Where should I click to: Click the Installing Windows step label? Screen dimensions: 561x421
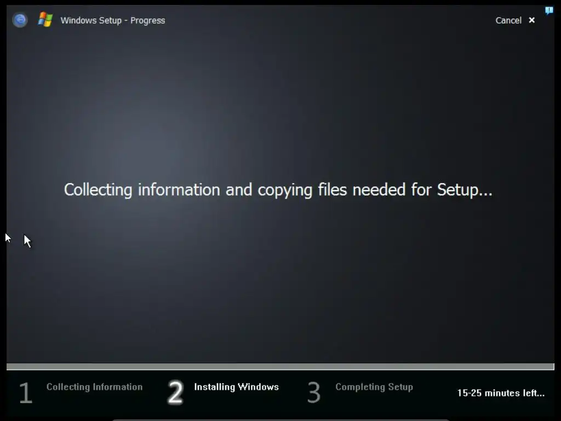tap(237, 387)
